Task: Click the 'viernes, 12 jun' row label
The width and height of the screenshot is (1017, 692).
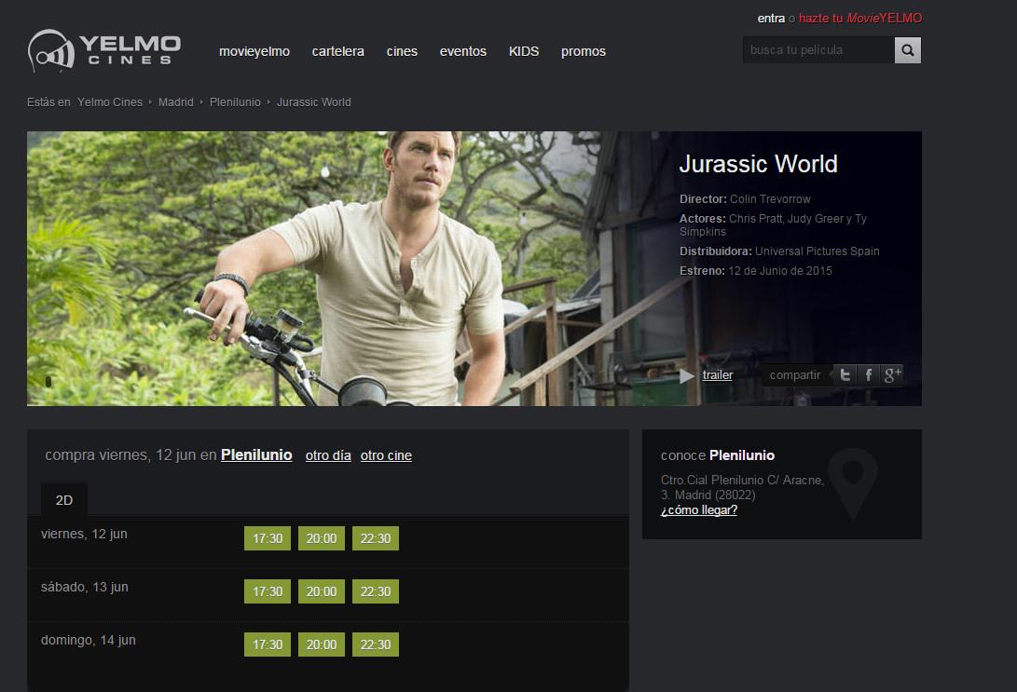Action: [84, 534]
